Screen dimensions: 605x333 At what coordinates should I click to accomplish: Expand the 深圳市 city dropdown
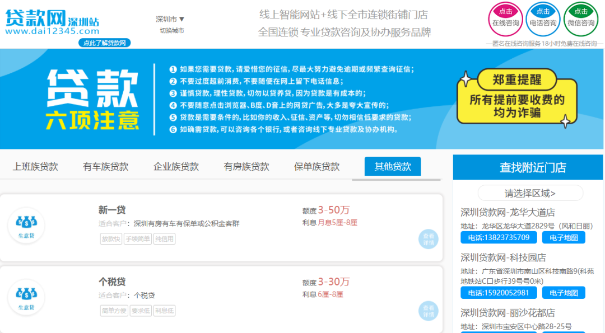[x=170, y=19]
